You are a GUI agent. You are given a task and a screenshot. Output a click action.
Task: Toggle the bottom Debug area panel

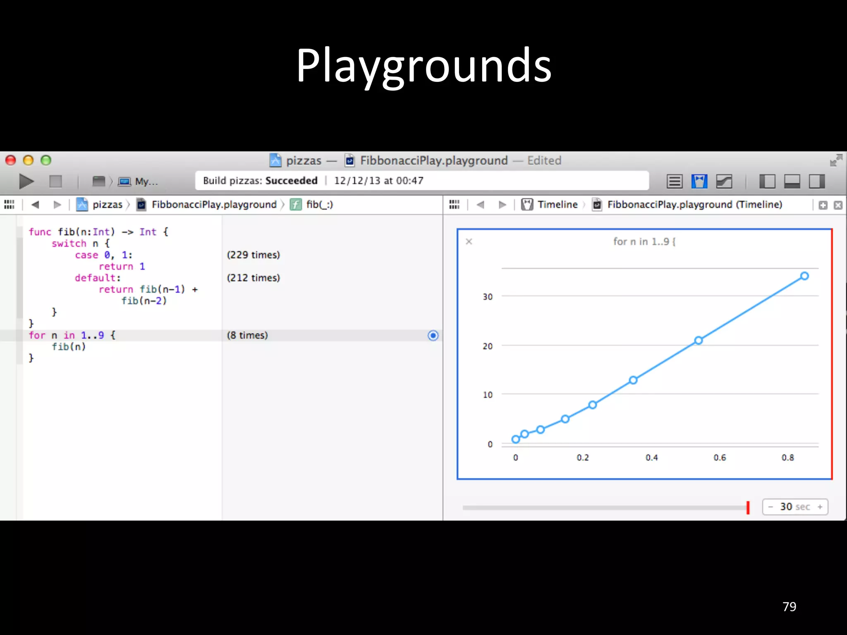click(792, 181)
